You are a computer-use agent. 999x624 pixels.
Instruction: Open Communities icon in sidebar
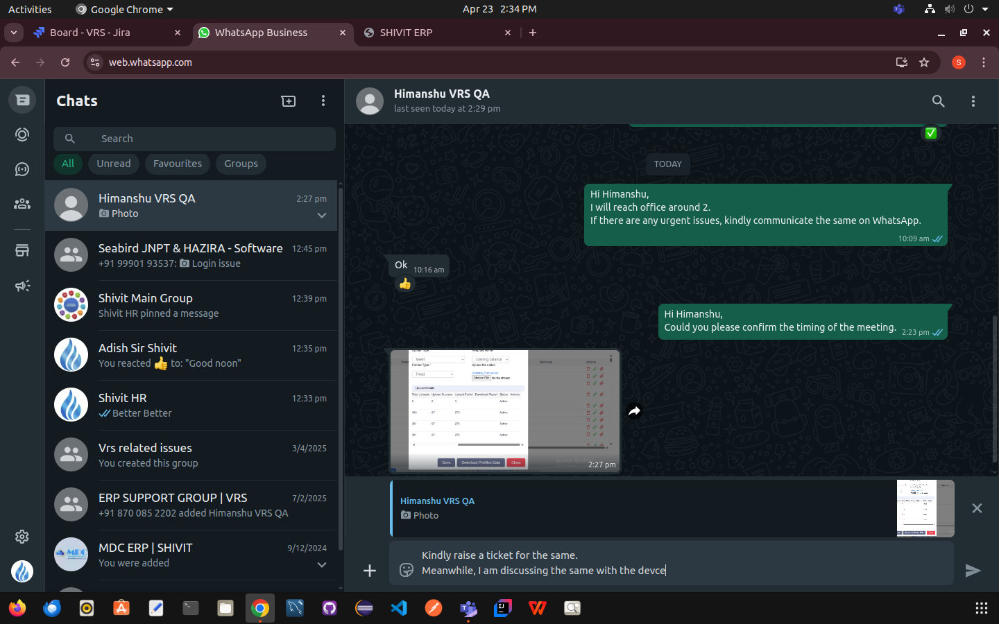[22, 204]
